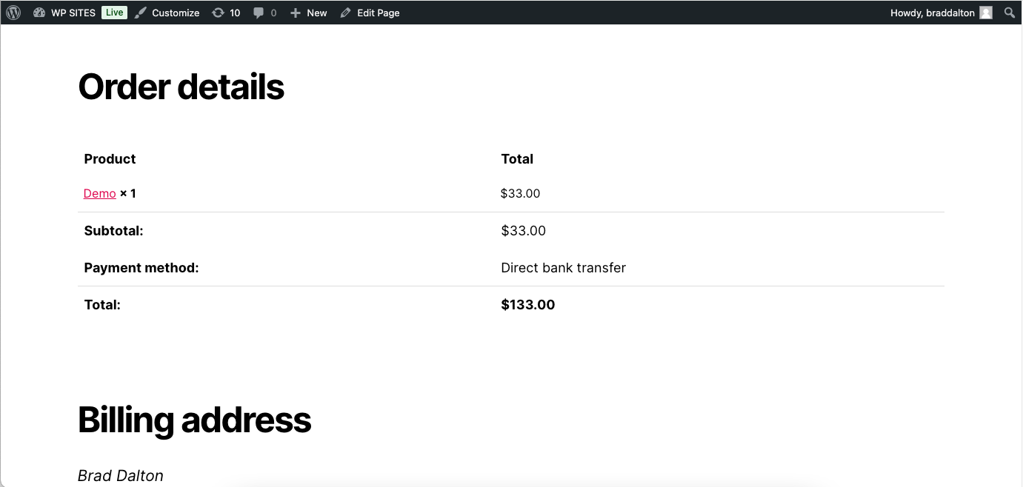This screenshot has height=487, width=1023.
Task: Click the Direct bank transfer payment text
Action: coord(563,267)
